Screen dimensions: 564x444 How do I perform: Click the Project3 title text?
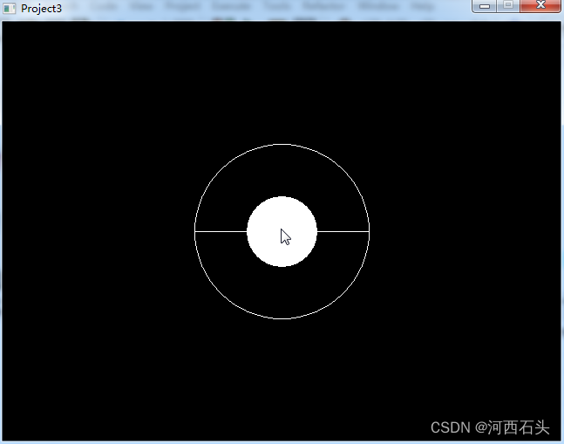pyautogui.click(x=41, y=9)
